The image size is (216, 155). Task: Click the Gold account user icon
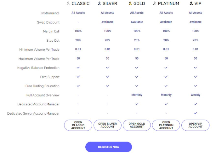(x=130, y=3)
